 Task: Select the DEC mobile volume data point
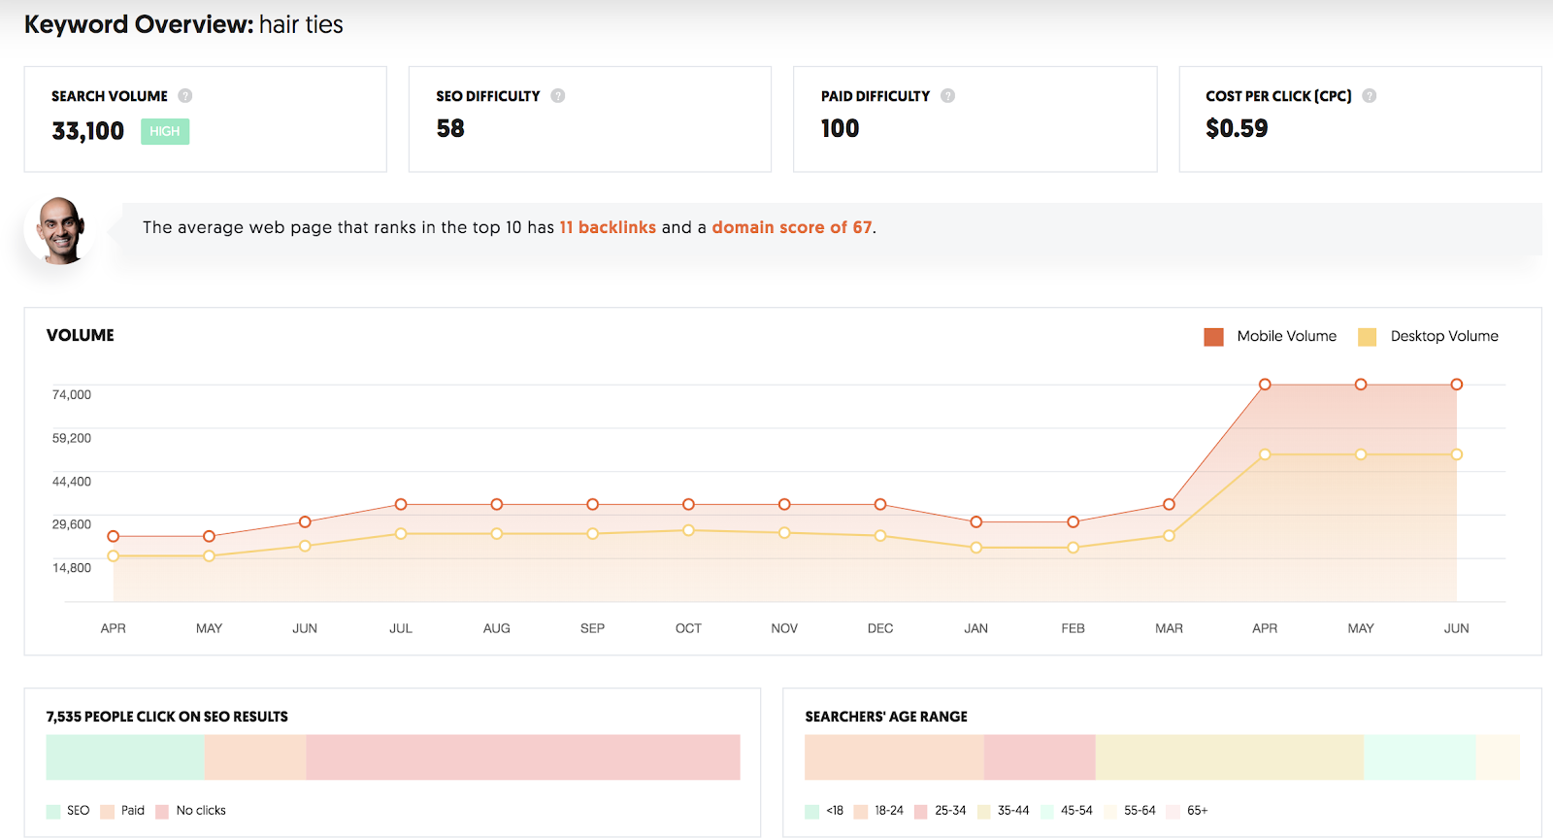pyautogui.click(x=880, y=505)
